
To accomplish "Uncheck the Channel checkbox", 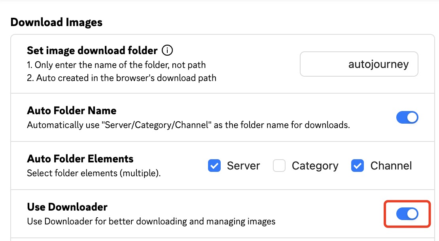I will 357,166.
